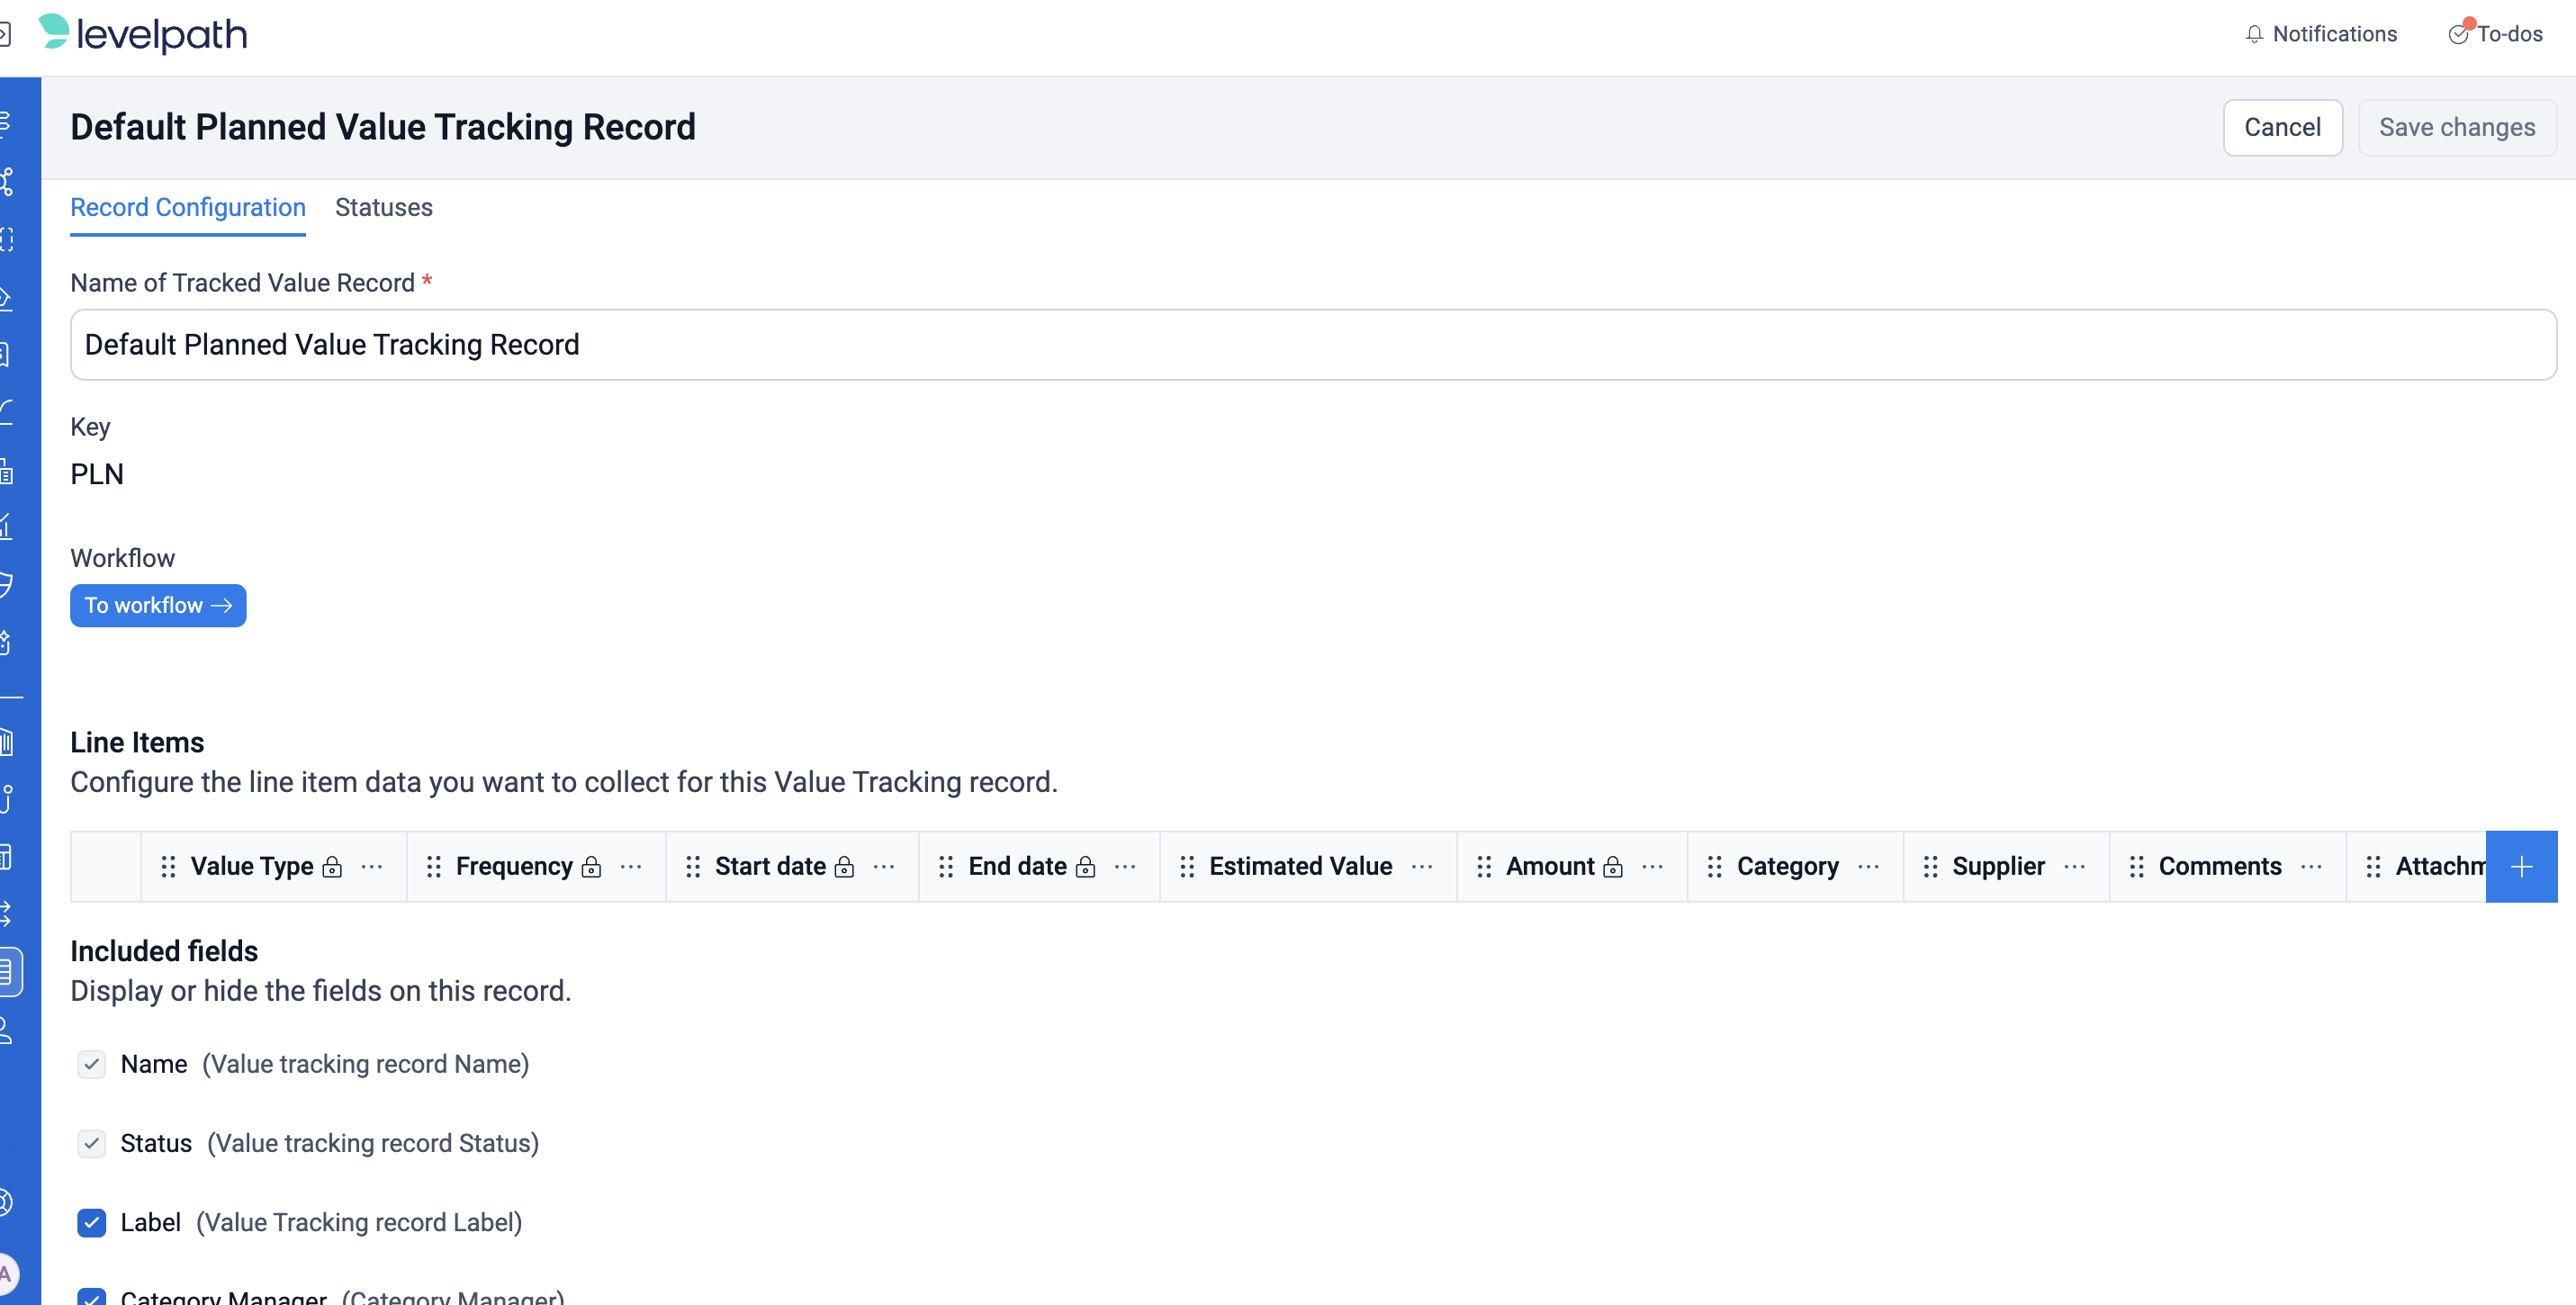Open ellipsis menu for Comments column
This screenshot has width=2576, height=1305.
coord(2311,866)
